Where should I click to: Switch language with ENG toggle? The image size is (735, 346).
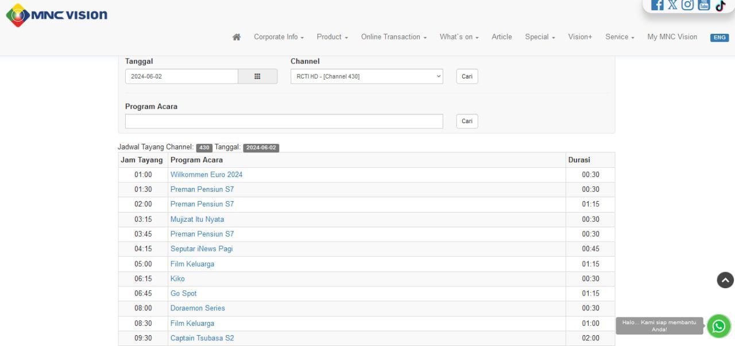[719, 38]
